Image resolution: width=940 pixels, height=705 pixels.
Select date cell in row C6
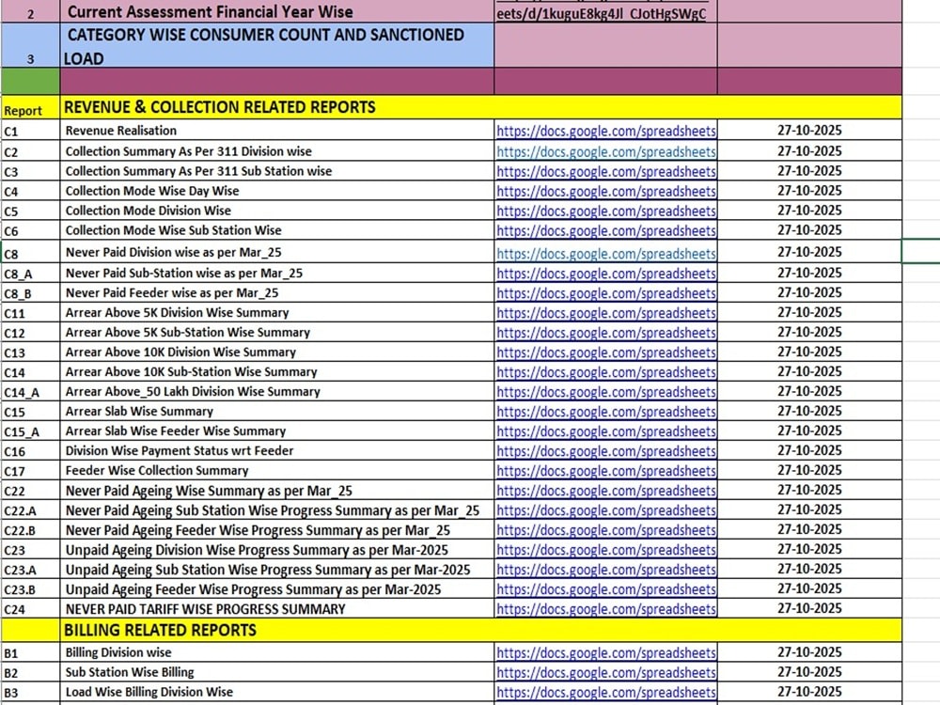pos(809,230)
